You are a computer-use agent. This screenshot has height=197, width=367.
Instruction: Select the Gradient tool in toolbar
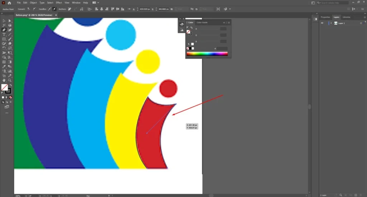(10, 62)
